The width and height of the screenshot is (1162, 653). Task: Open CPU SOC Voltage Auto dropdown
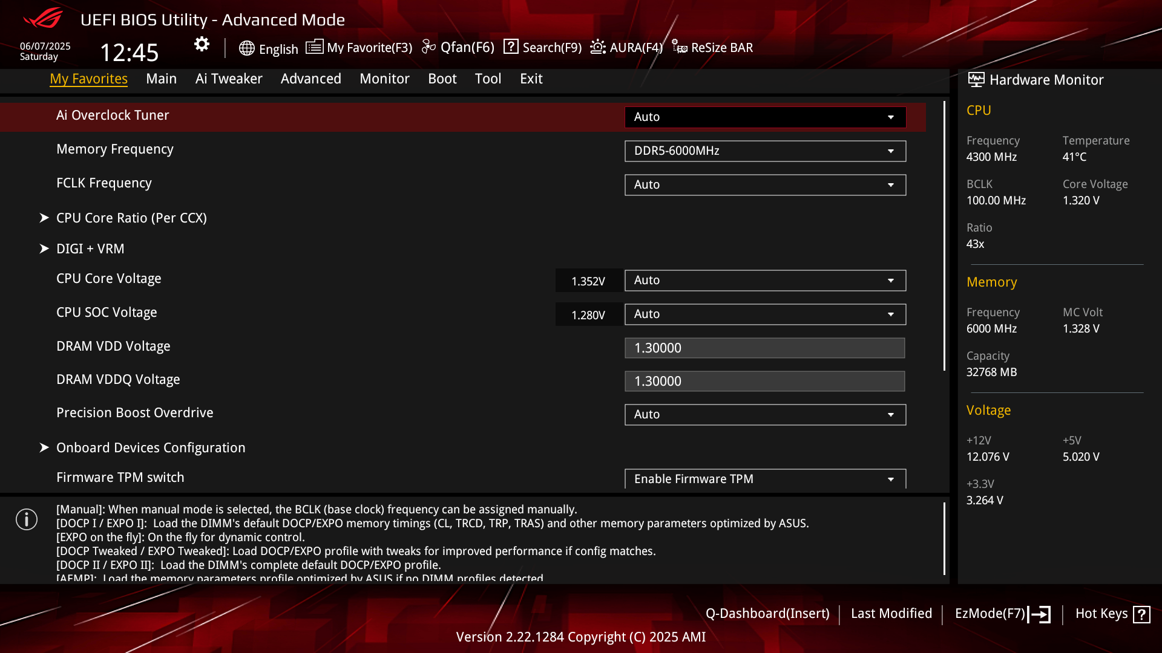tap(765, 314)
